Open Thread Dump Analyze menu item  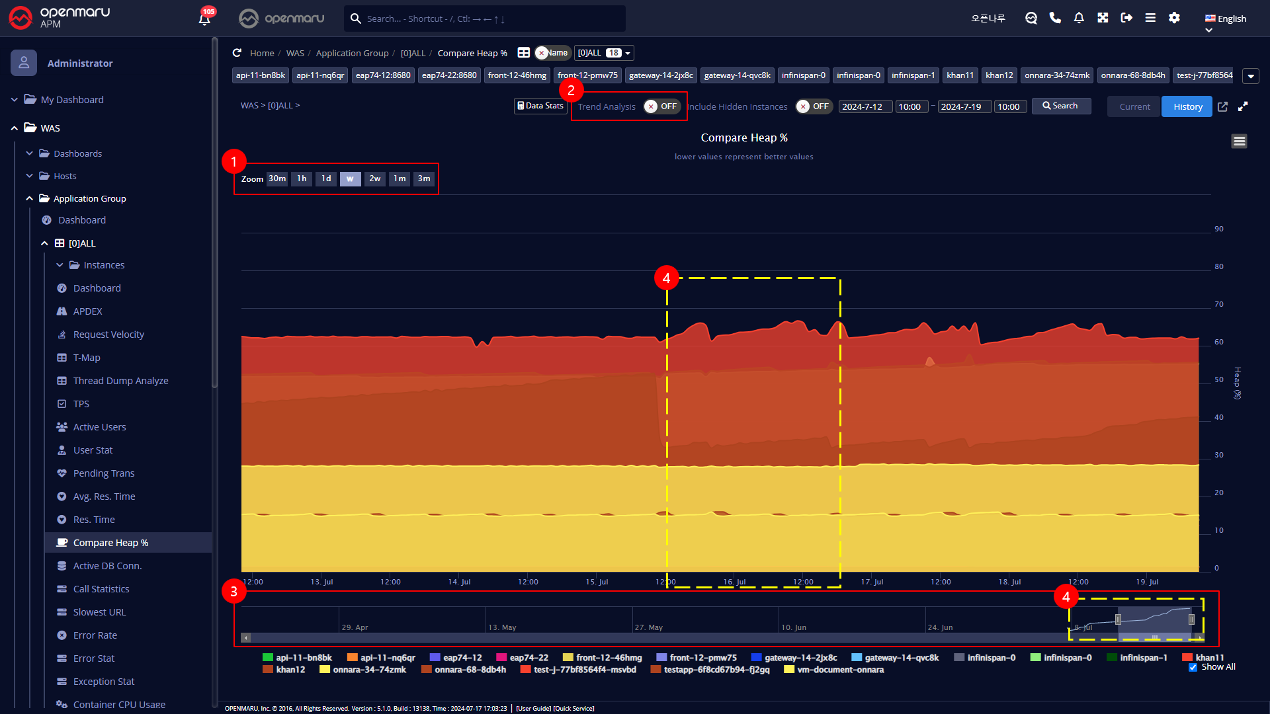(x=120, y=381)
